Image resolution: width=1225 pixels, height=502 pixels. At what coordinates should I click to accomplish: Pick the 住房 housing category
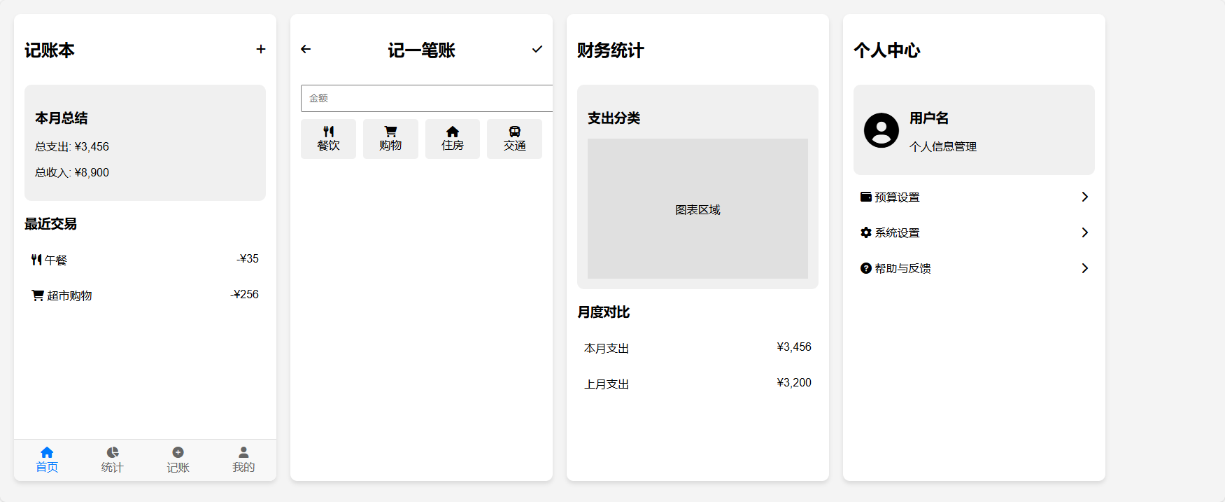(x=453, y=139)
